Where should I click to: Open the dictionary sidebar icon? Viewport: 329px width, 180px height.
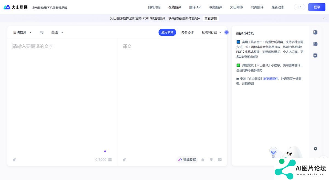(315, 32)
